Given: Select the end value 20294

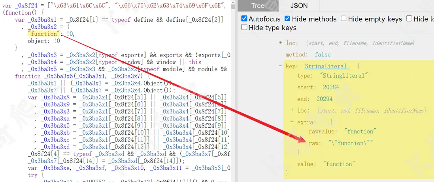Looking at the screenshot, I should (x=325, y=99).
